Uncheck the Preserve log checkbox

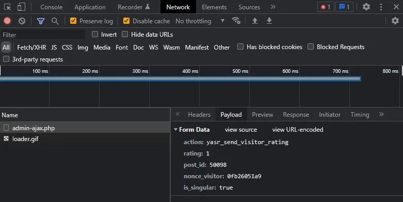[73, 21]
